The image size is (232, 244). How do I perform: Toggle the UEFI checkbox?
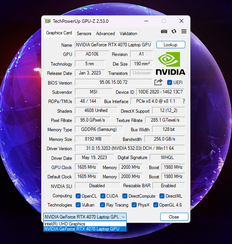tap(169, 83)
